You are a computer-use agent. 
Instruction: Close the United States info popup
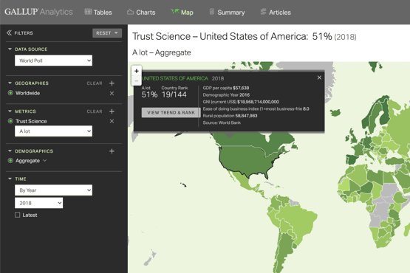[319, 77]
